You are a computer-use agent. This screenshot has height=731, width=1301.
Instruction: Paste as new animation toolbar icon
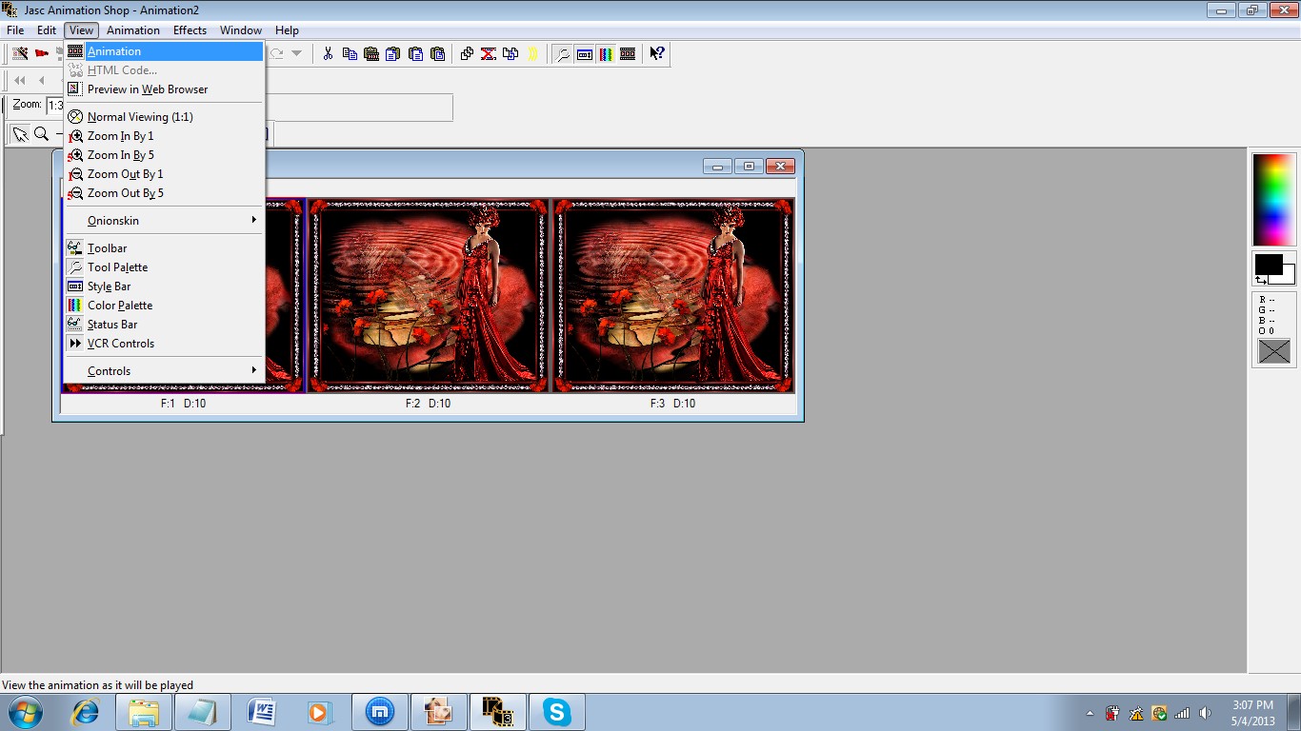pyautogui.click(x=371, y=53)
